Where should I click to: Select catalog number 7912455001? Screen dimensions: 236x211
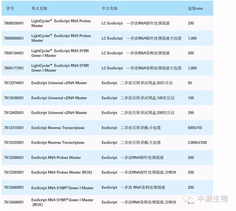[14, 113]
